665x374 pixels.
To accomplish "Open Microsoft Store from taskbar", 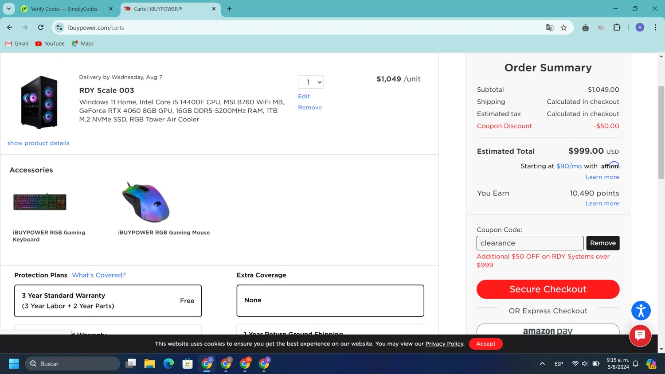I will [188, 364].
